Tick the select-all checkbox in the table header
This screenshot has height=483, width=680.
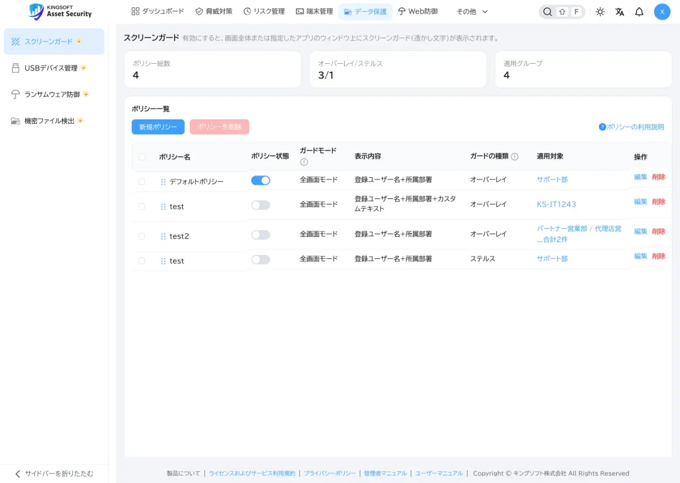(x=142, y=157)
